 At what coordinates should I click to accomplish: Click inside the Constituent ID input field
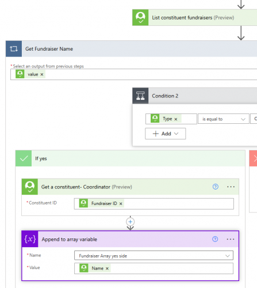154,204
